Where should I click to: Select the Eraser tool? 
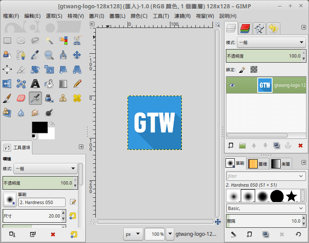[21, 98]
